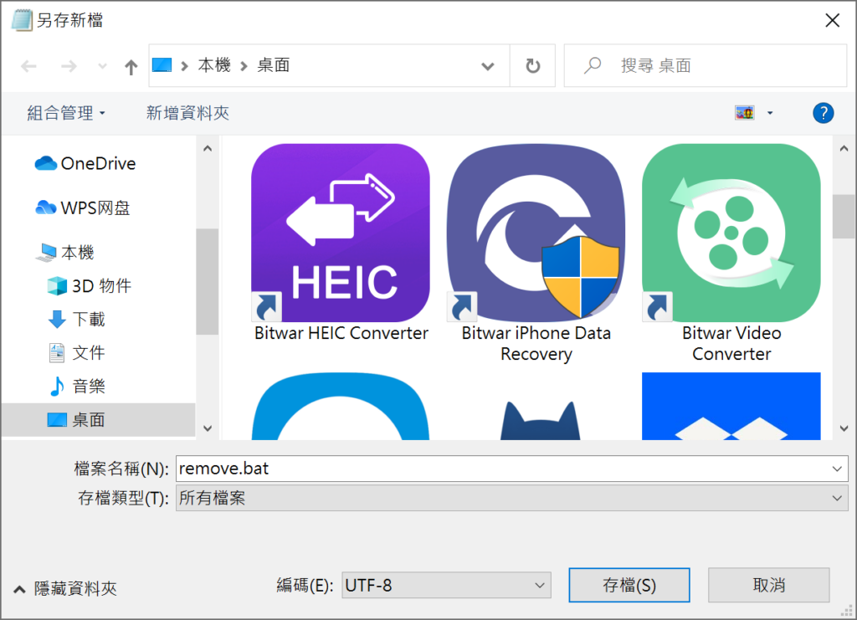The width and height of the screenshot is (857, 620).
Task: Click the file list scrollbar thumb
Action: click(844, 217)
